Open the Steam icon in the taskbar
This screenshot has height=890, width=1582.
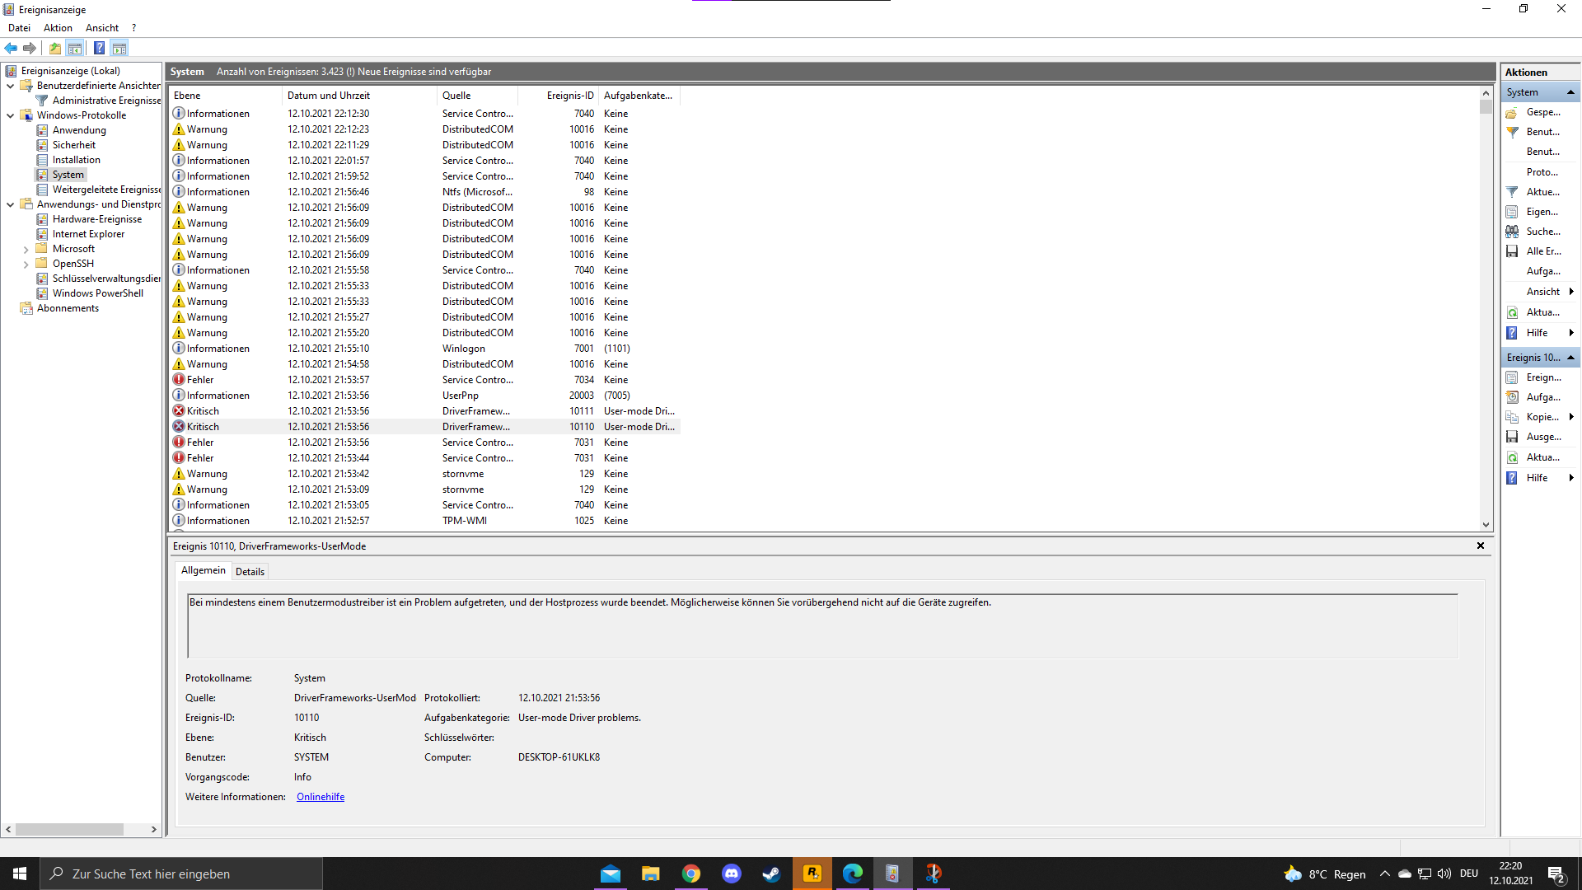tap(771, 874)
